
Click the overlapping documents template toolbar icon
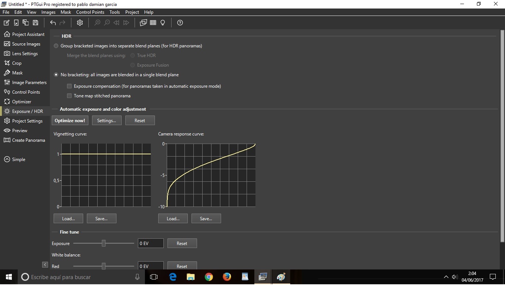tap(26, 23)
